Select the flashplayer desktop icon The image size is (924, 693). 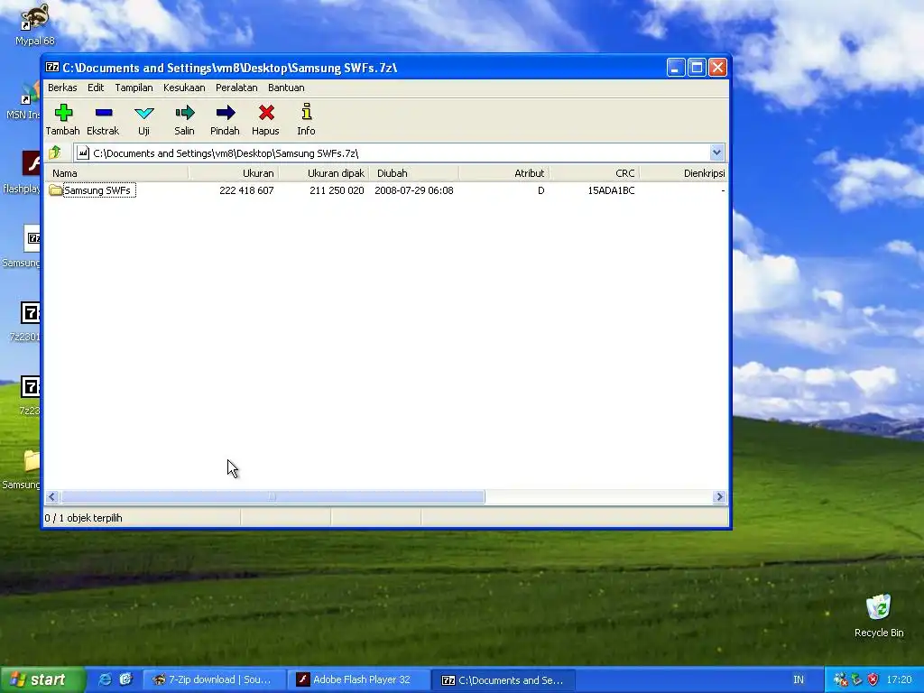31,164
